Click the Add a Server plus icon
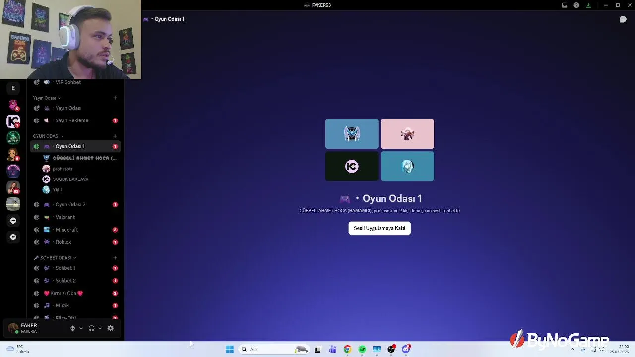The width and height of the screenshot is (635, 357). pyautogui.click(x=13, y=221)
